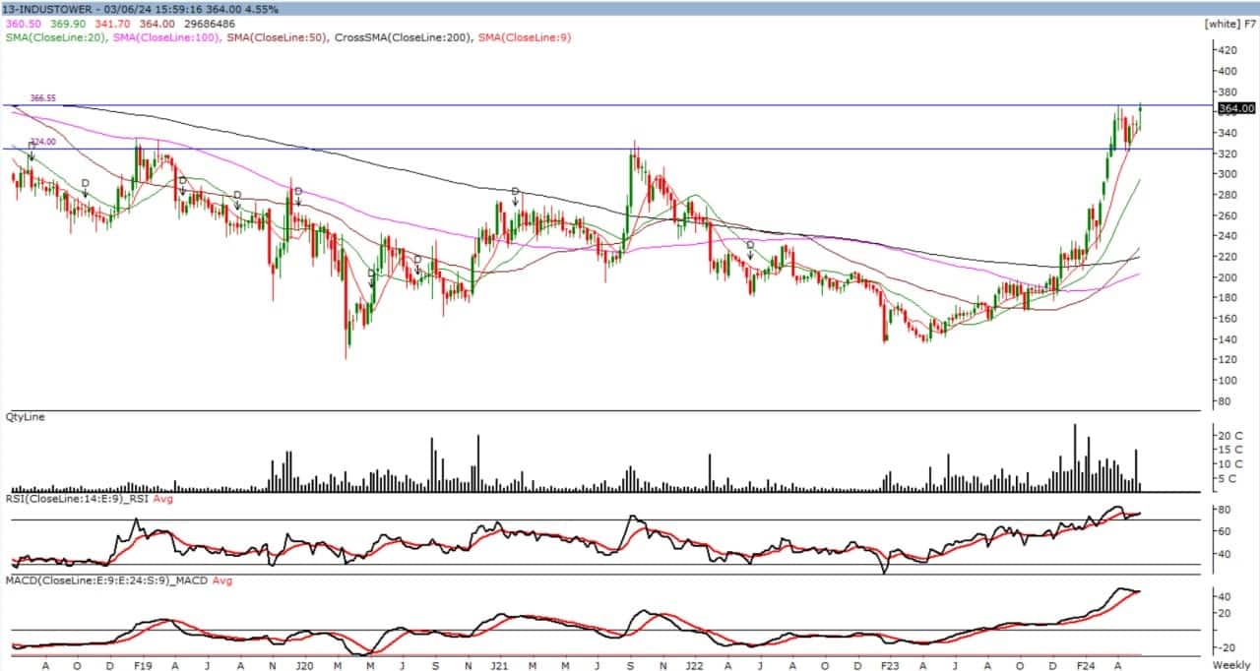Click the F24 date label on the time axis
Screen dimensions: 1260x671
point(1087,666)
